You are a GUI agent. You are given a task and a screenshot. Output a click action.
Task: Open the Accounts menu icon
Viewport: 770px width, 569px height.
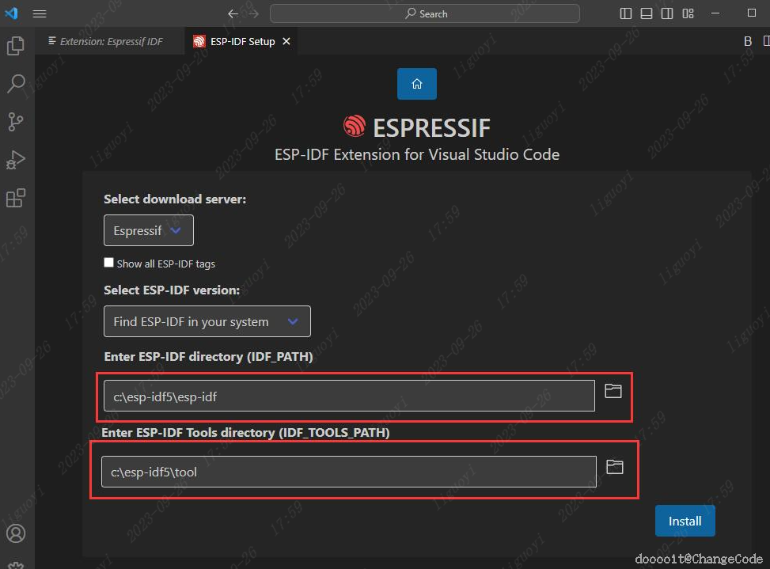16,533
